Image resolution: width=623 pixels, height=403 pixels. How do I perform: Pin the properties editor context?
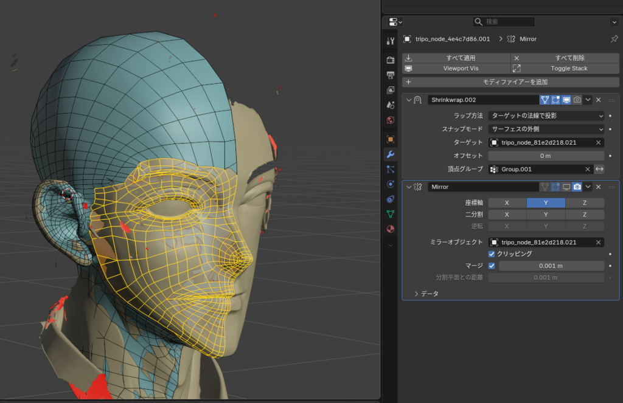point(614,39)
